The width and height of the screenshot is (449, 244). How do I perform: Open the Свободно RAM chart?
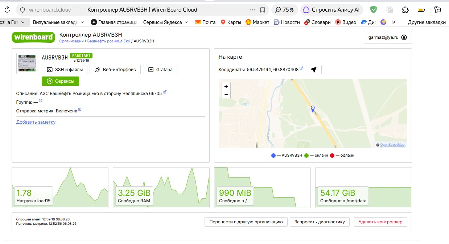coord(161,187)
